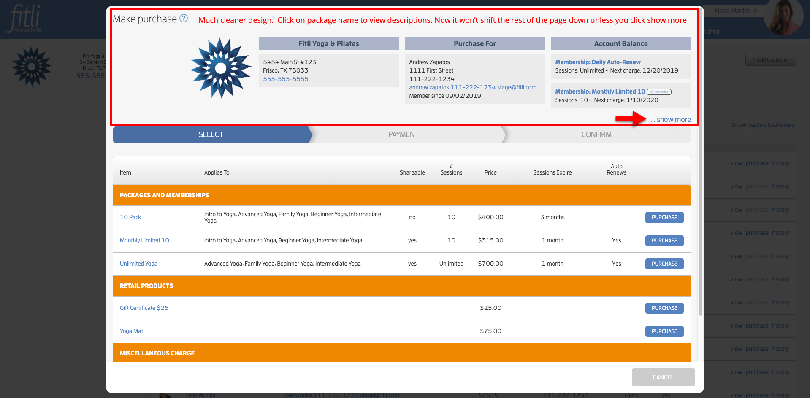Image resolution: width=810 pixels, height=398 pixels.
Task: Click the Auto Renews column header
Action: [616, 169]
